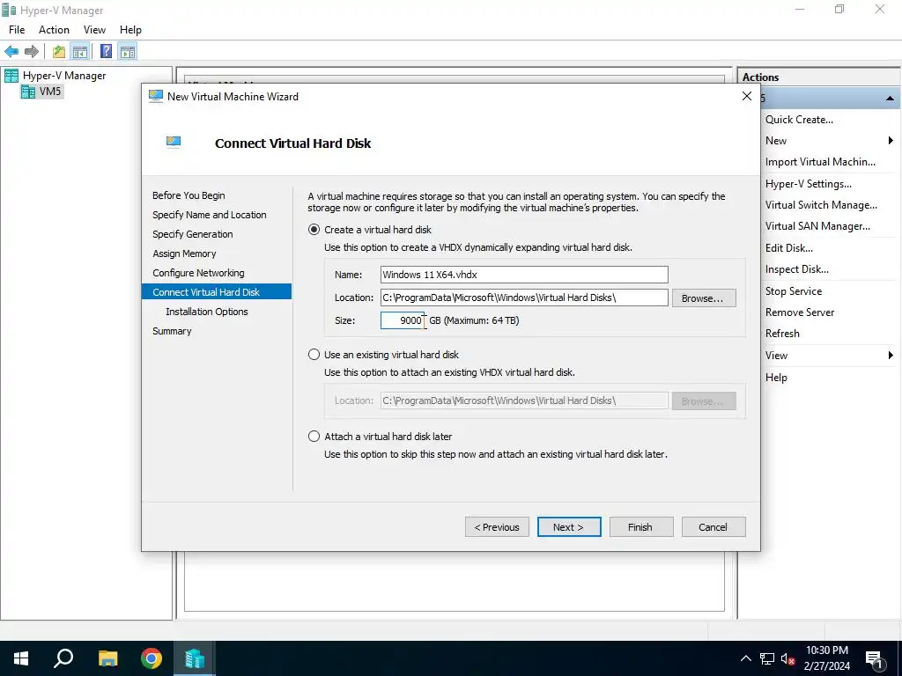Click the virtual disk Name field
Screen dimensions: 902x676
(524, 275)
